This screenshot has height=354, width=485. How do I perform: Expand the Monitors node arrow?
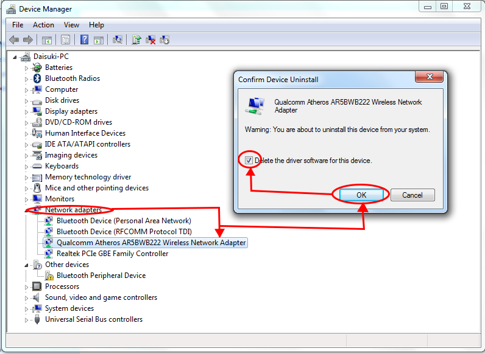click(27, 200)
